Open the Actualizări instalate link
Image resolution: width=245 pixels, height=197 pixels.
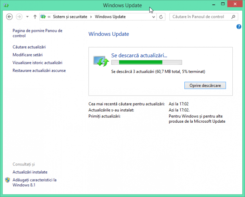coord(30,172)
